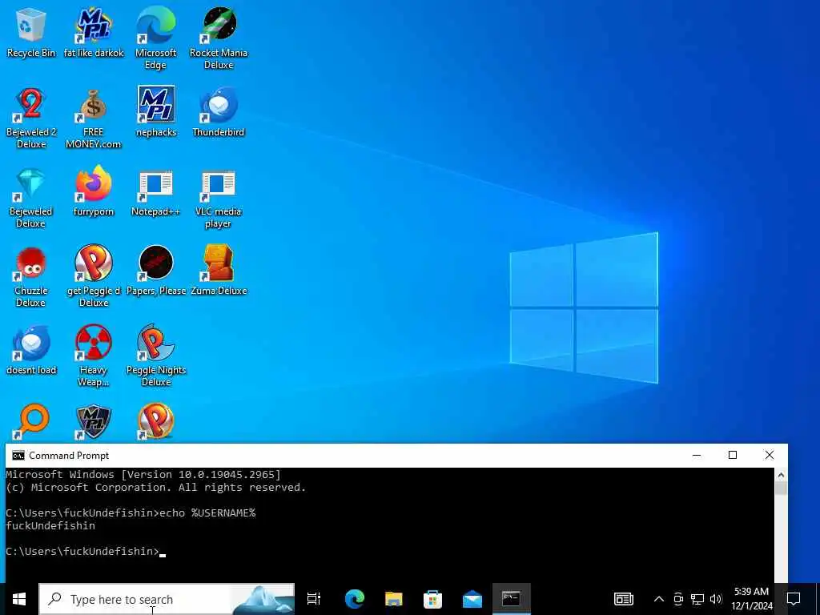Select the nephacks MPI shortcut
Viewport: 820px width, 615px height.
point(156,112)
